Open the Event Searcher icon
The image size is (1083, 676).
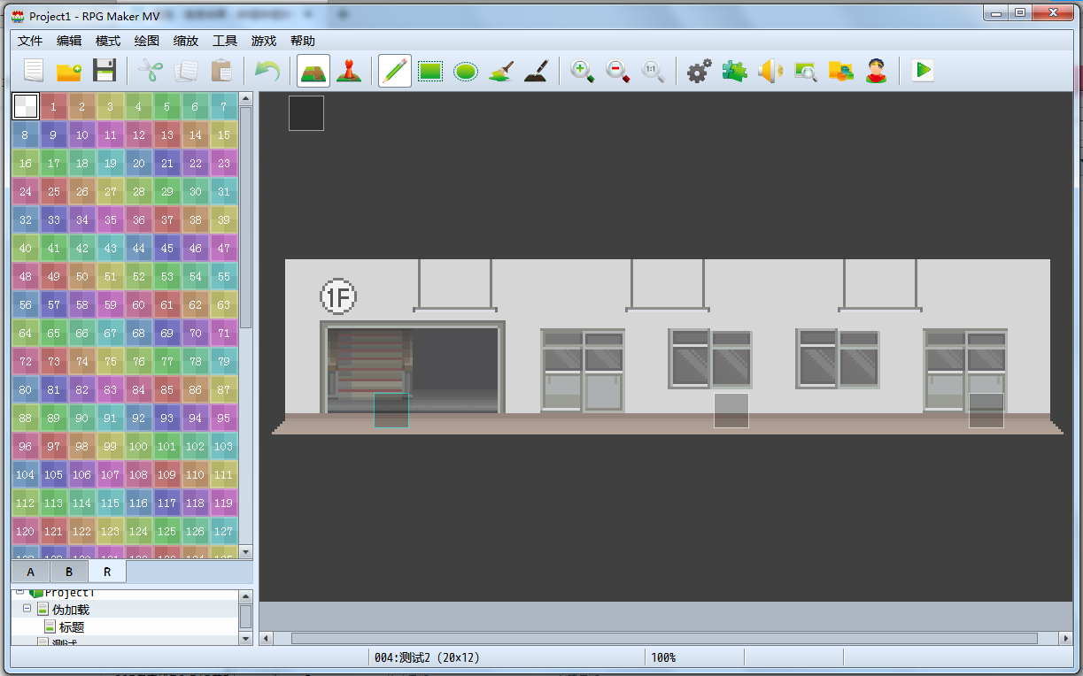(x=806, y=71)
